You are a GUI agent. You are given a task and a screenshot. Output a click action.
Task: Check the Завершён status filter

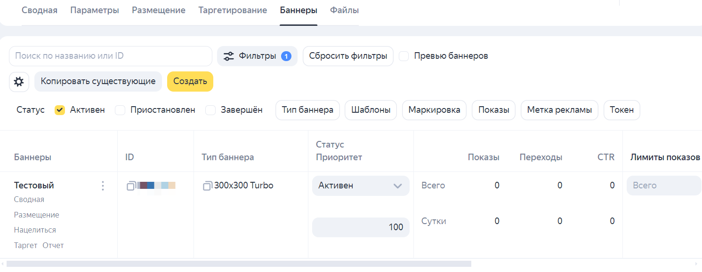point(211,110)
